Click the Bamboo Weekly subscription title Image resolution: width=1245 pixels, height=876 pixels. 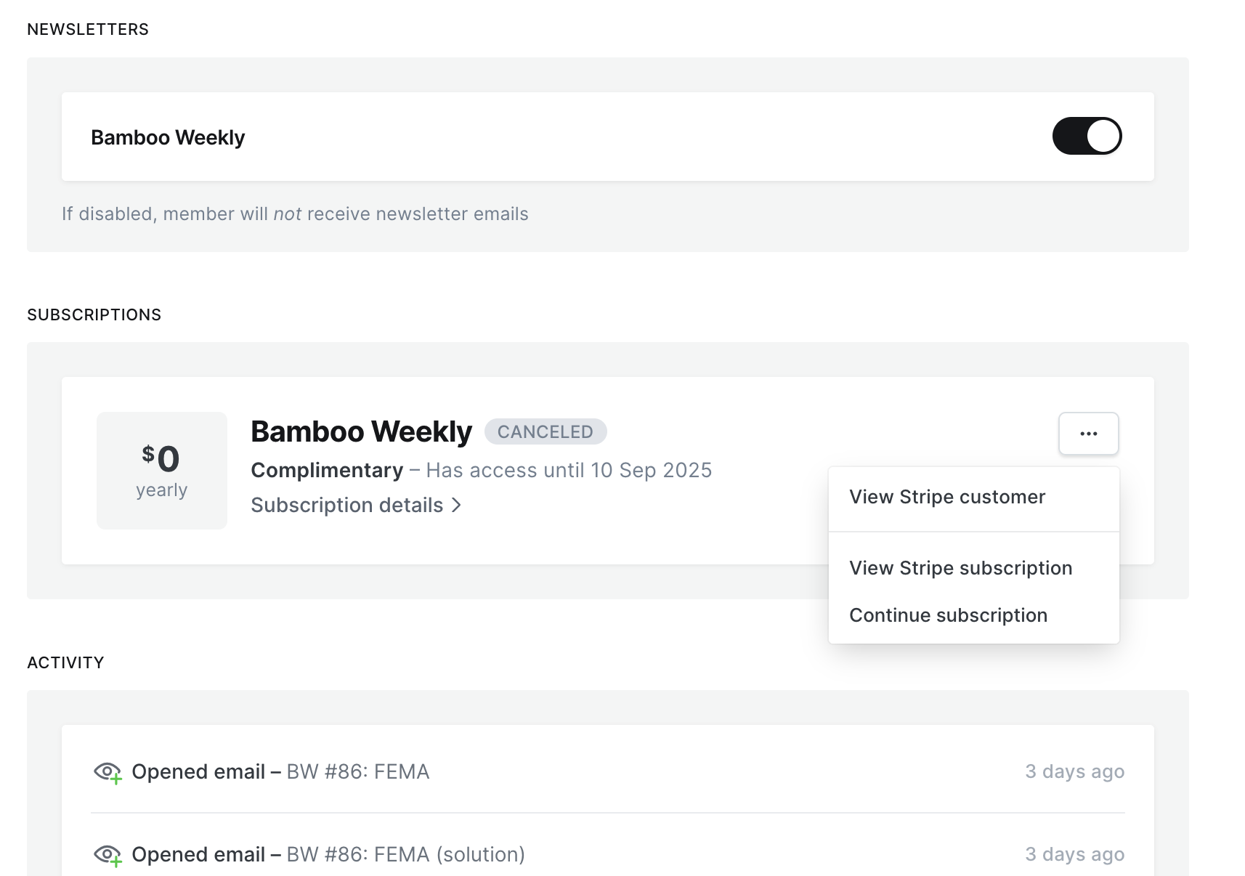(x=361, y=431)
